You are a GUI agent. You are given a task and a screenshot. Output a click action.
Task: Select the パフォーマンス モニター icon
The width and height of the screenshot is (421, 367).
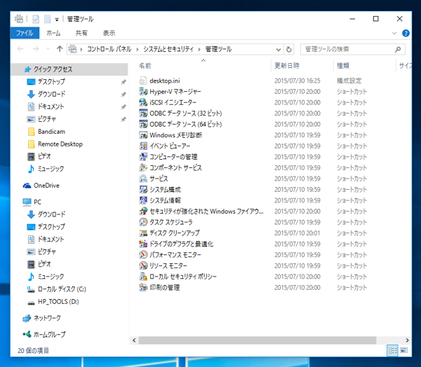(143, 255)
